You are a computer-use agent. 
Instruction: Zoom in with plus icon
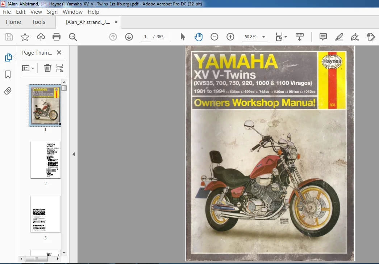[230, 37]
